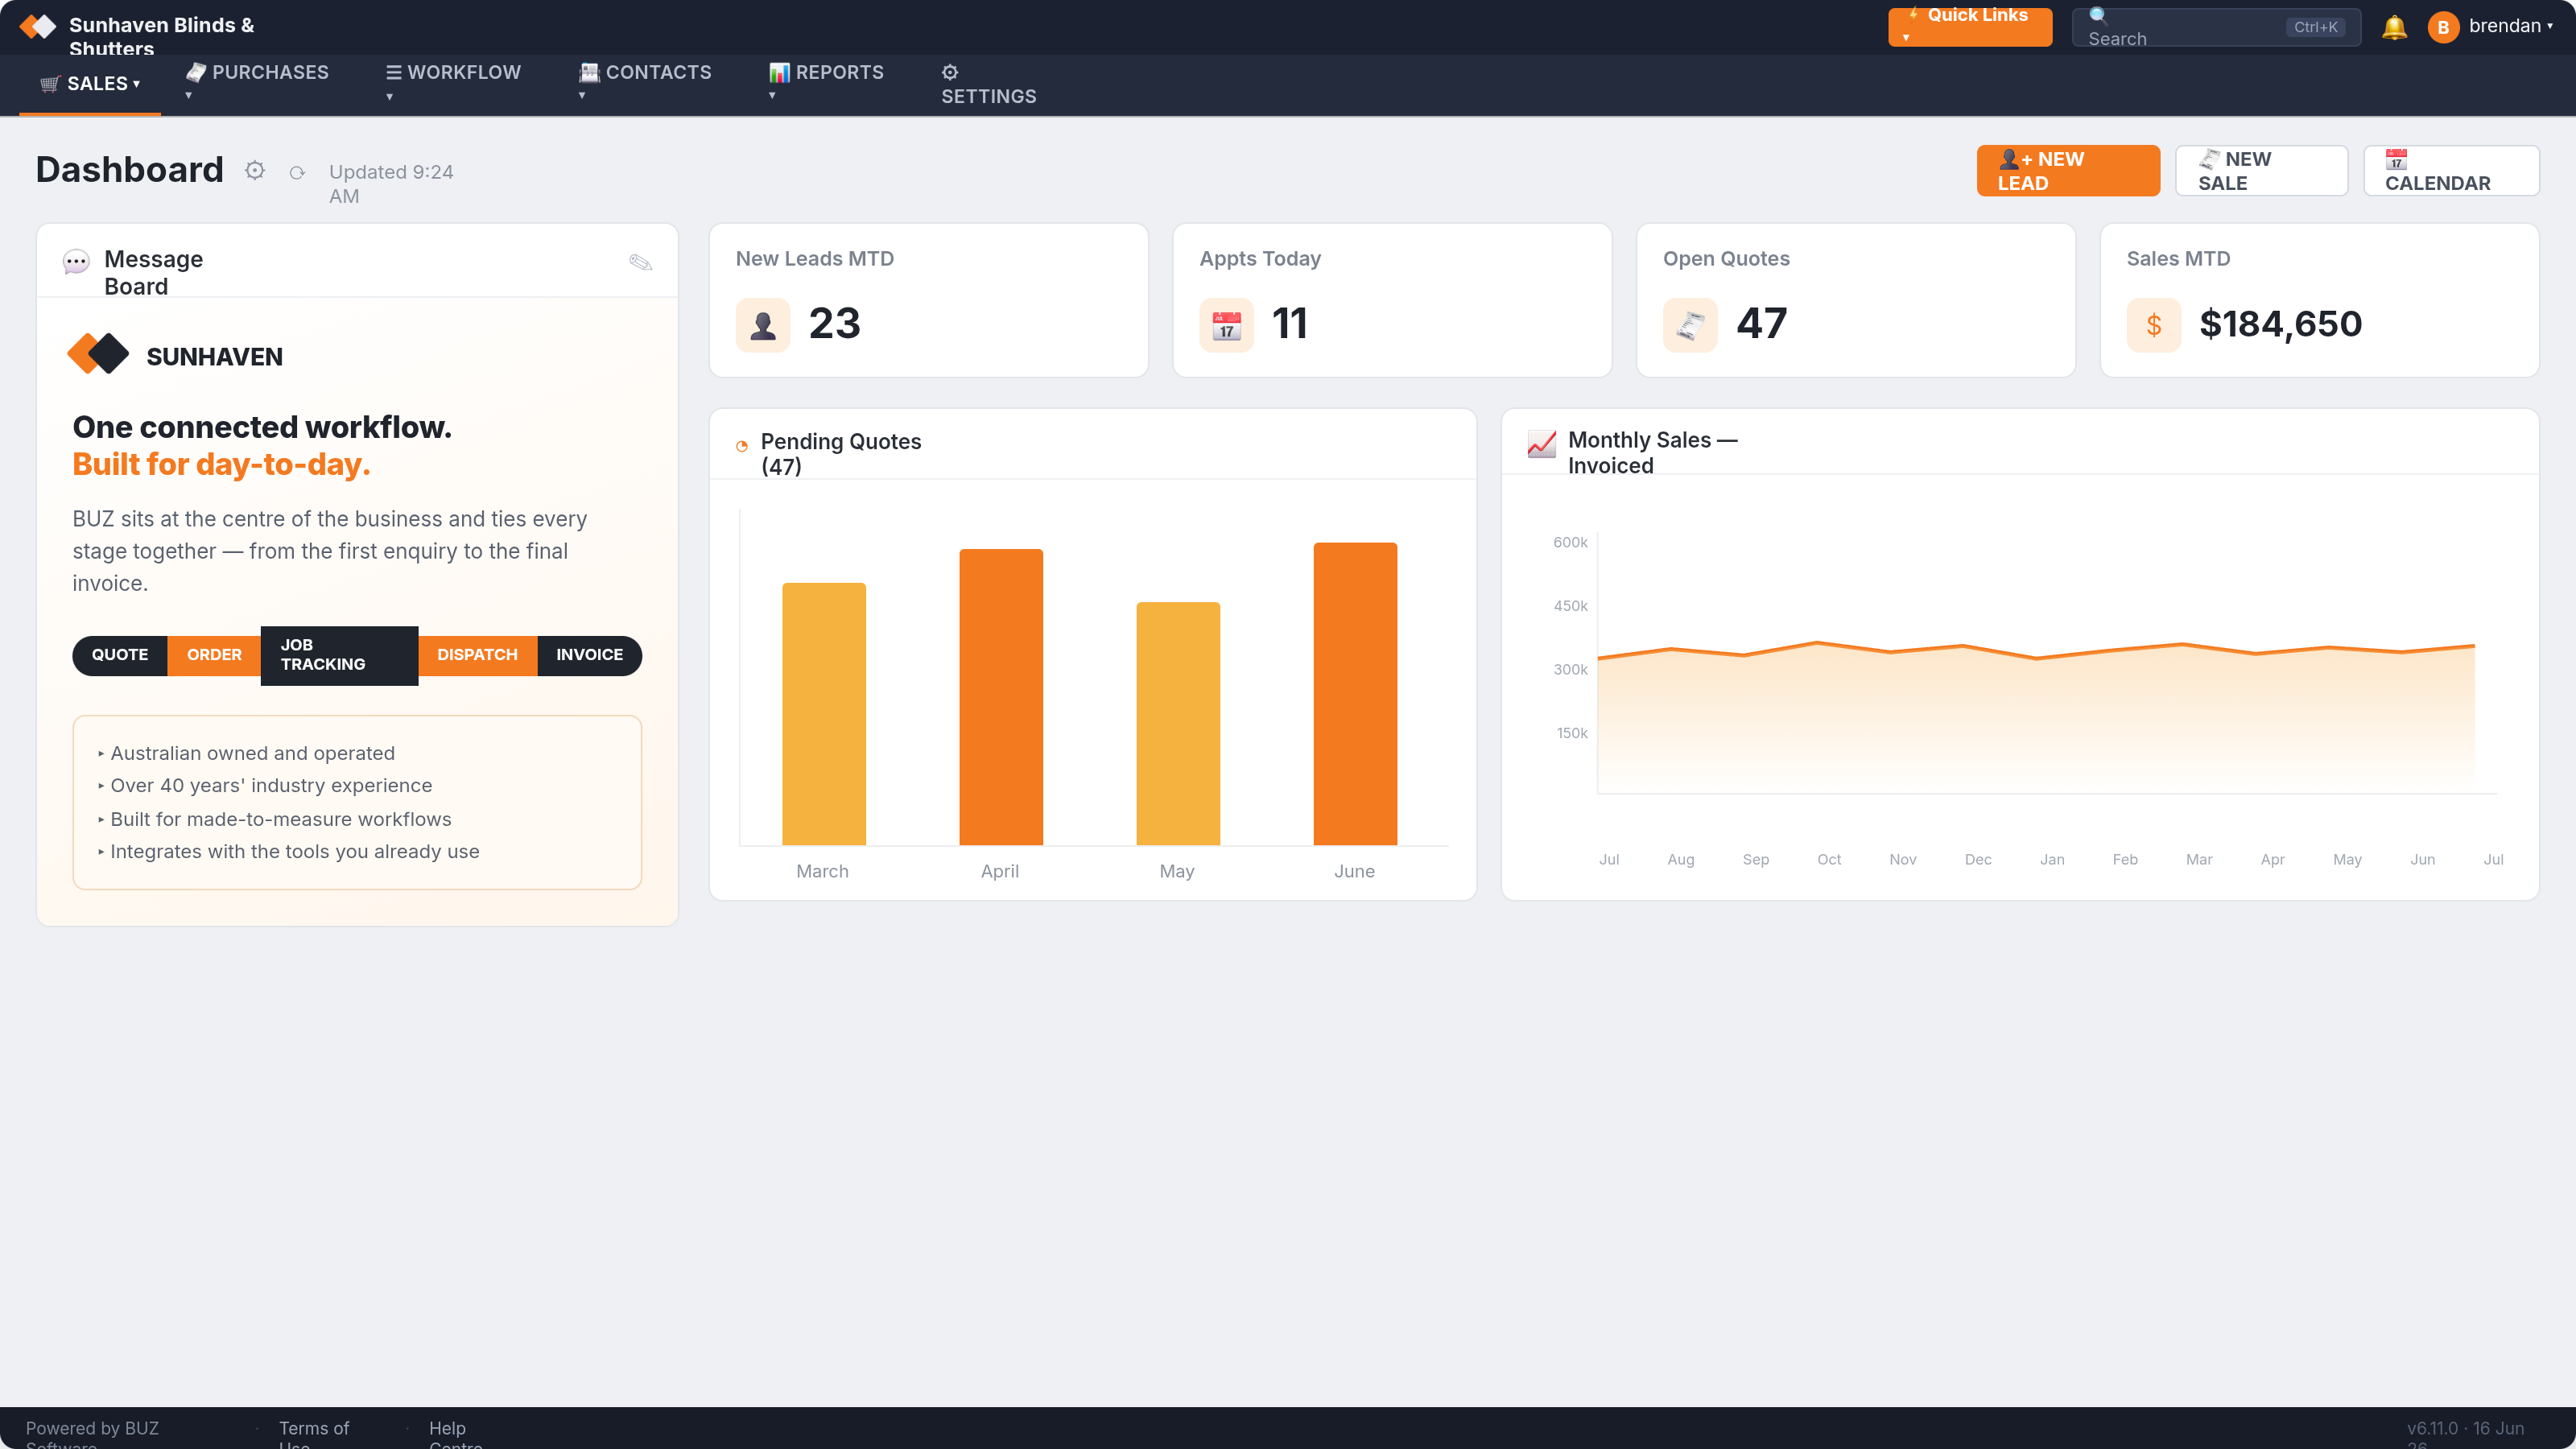Screen dimensions: 2576x1449
Task: Click the Quote workflow stage
Action: click(x=120, y=655)
